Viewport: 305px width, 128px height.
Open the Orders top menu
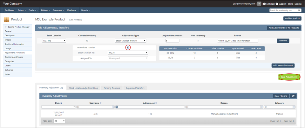22,10
